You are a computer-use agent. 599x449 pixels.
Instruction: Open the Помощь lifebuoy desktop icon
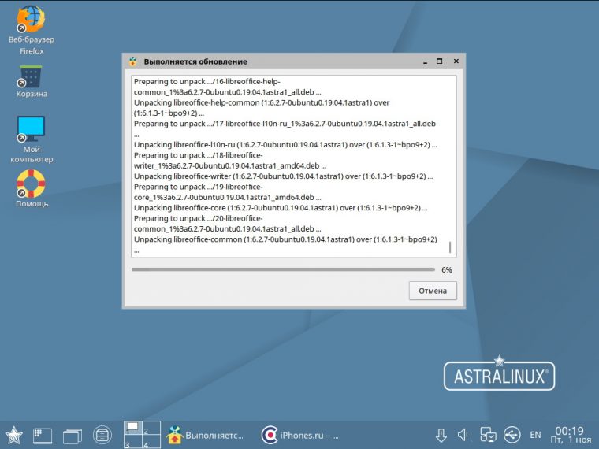[32, 188]
